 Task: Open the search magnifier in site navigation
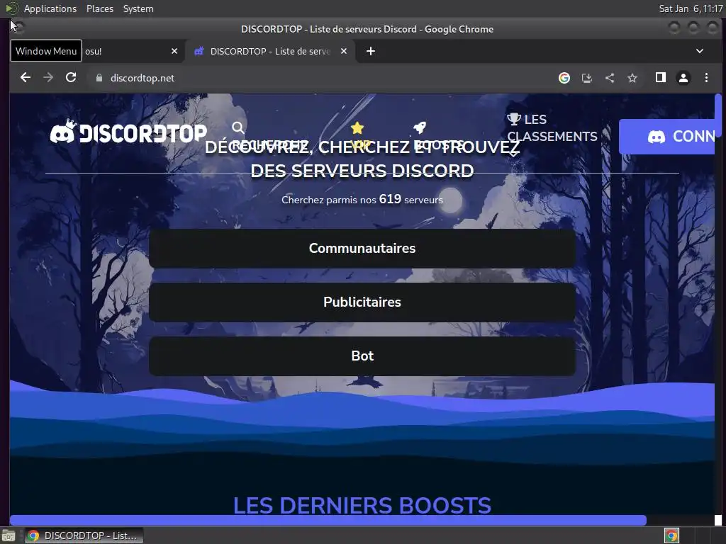[238, 127]
